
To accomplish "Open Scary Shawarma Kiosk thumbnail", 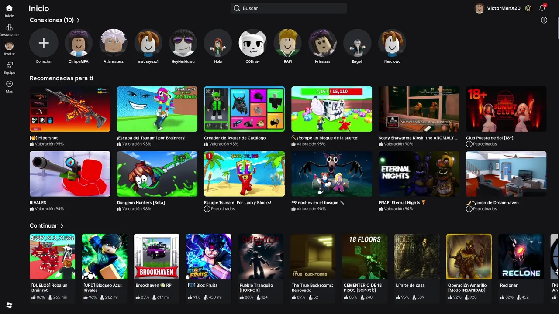I will tap(419, 109).
